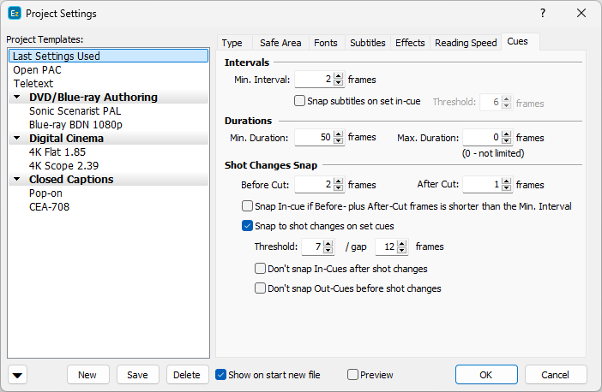Viewport: 602px width, 392px height.
Task: Switch to the Safe Area tab
Action: click(280, 43)
